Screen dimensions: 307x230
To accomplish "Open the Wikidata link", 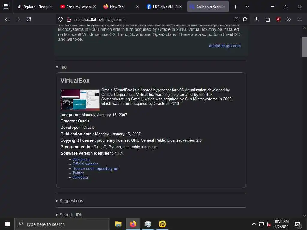I will (80, 177).
